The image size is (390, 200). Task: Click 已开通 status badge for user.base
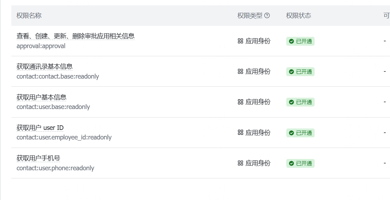pos(300,102)
